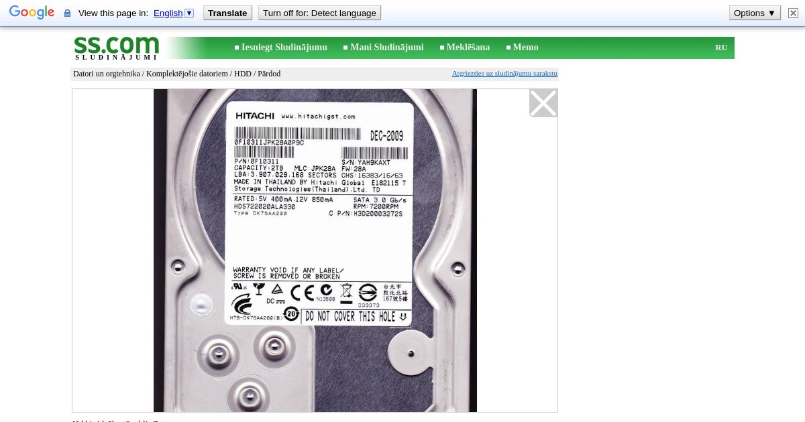Open Komplektējošie datoriem breadcrumb
The height and width of the screenshot is (422, 805).
click(187, 74)
